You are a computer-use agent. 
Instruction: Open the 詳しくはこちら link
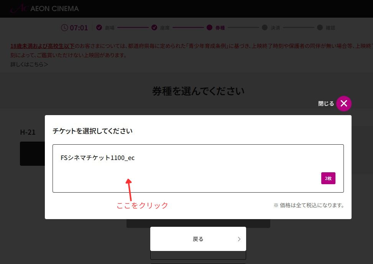click(29, 64)
